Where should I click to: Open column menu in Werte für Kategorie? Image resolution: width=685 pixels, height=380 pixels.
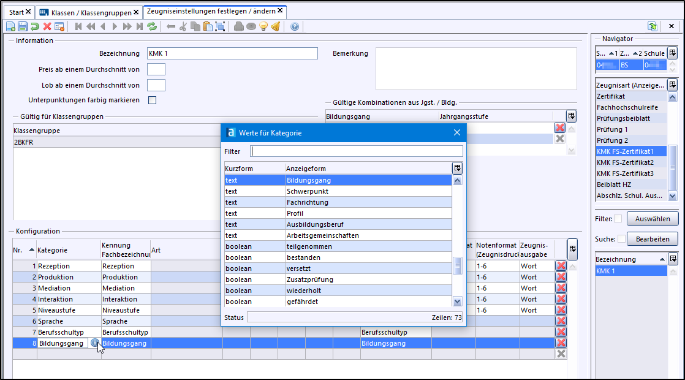point(457,168)
